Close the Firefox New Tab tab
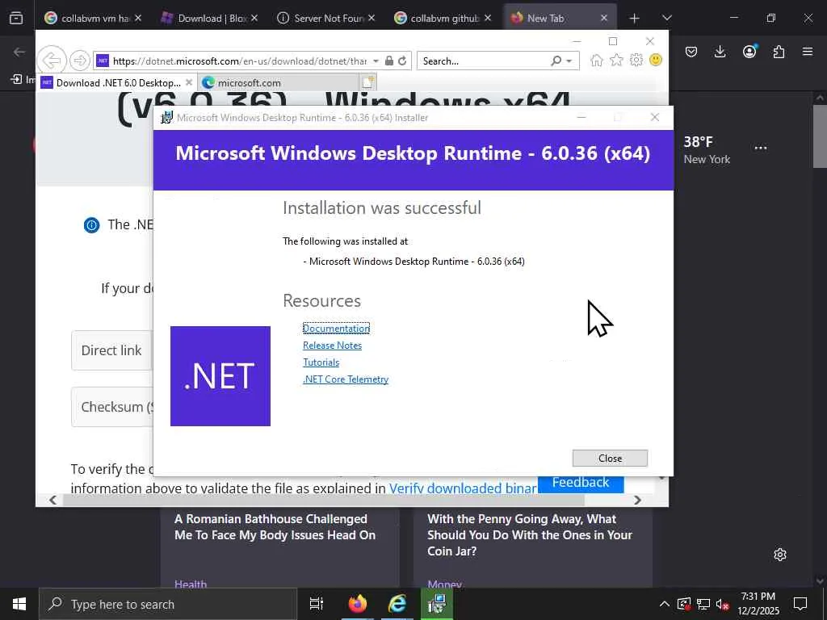The height and width of the screenshot is (620, 827). click(604, 18)
